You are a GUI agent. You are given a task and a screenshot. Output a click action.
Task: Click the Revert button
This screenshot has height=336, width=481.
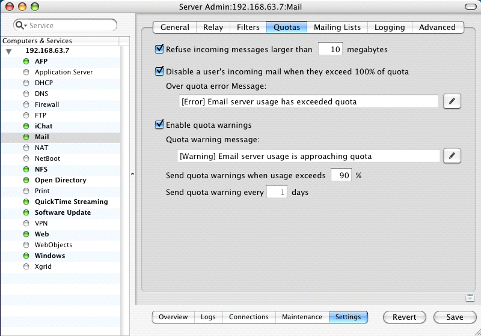[404, 317]
